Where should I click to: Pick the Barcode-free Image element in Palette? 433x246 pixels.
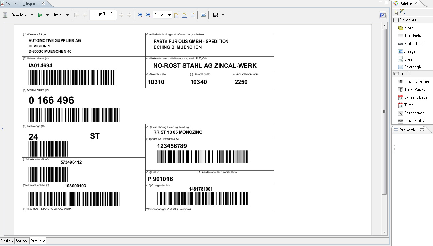[x=410, y=51]
